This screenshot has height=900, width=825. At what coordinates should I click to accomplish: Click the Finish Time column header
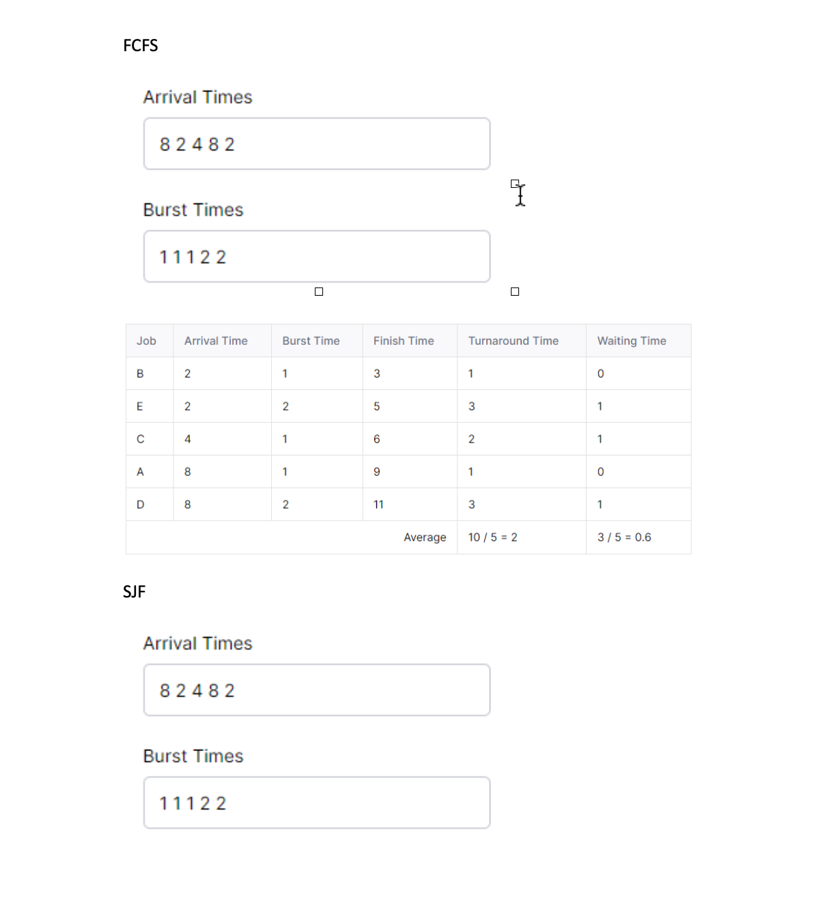[x=403, y=341]
